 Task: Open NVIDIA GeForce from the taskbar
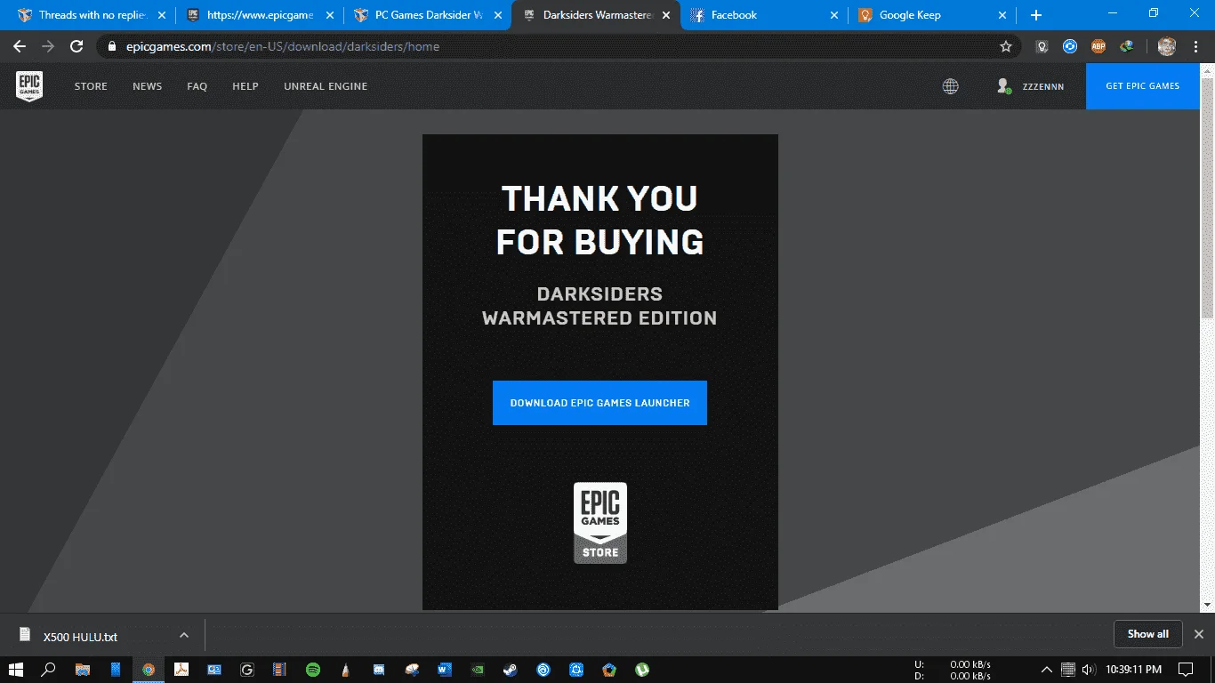(477, 669)
